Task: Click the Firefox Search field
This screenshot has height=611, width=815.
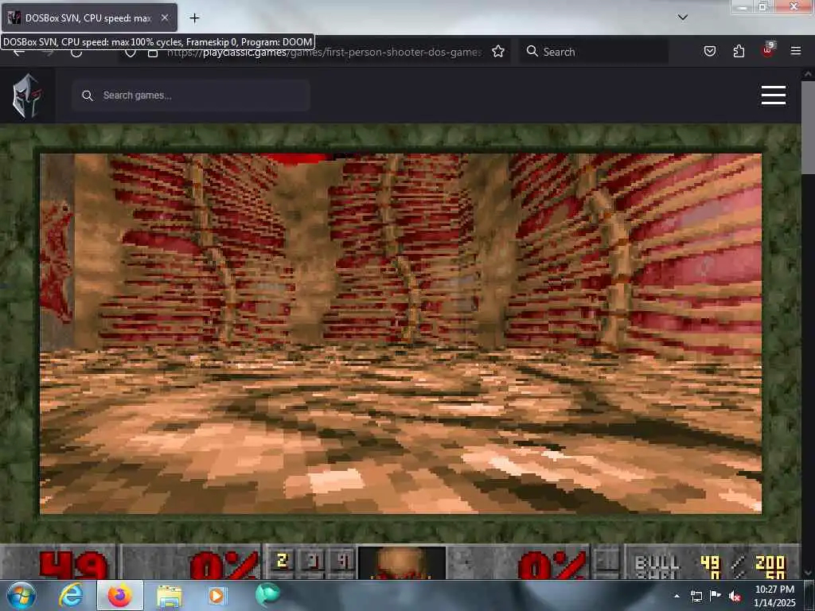Action: pyautogui.click(x=594, y=52)
